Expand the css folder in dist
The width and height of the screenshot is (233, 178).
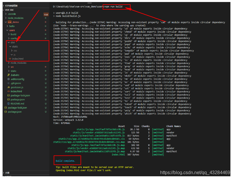12,51
